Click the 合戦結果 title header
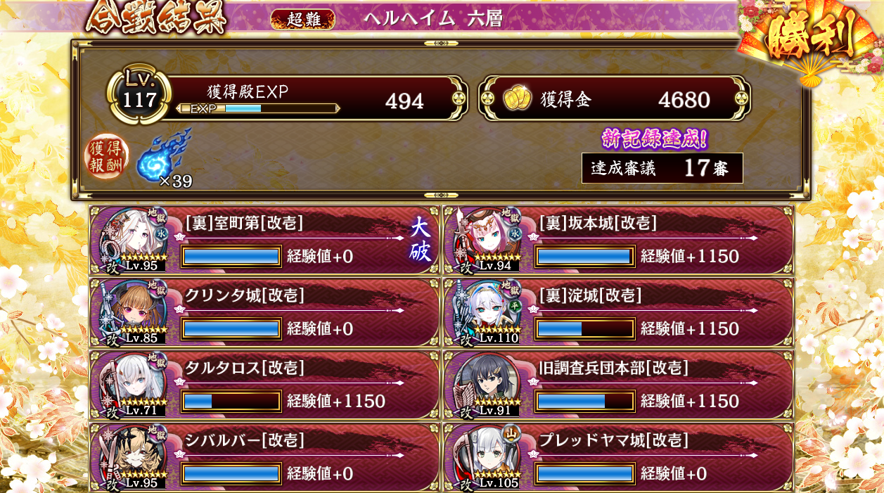Screen dimensions: 884x493 click(156, 18)
